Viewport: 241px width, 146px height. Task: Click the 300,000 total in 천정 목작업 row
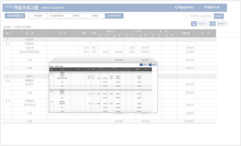(x=185, y=105)
